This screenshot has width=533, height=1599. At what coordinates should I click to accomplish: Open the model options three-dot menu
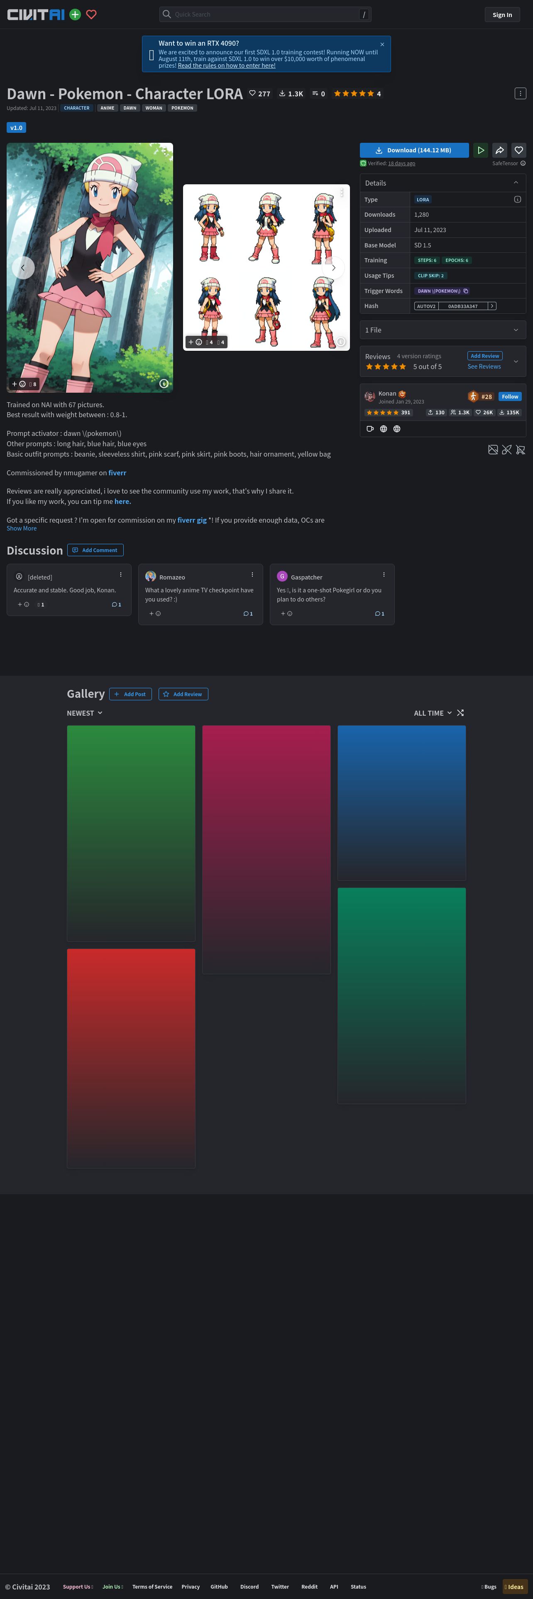520,93
